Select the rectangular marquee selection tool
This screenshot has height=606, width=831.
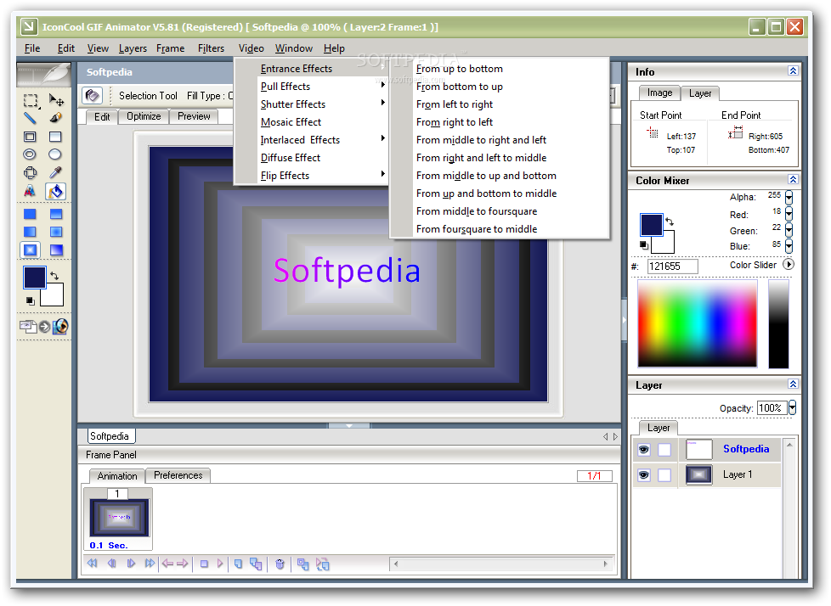(x=31, y=100)
